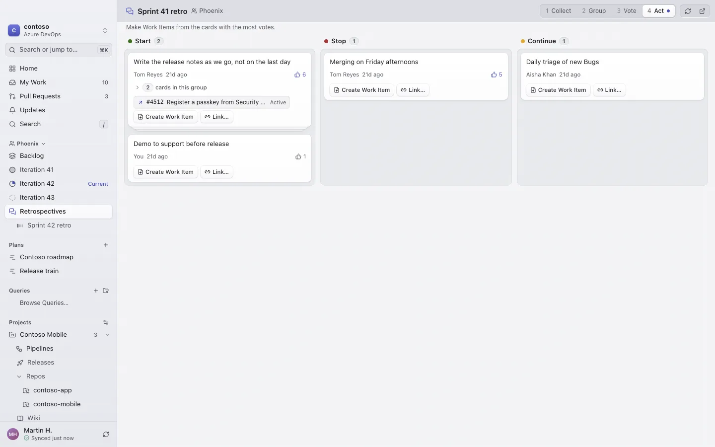Open the Wiki page
The width and height of the screenshot is (715, 447).
point(59,418)
